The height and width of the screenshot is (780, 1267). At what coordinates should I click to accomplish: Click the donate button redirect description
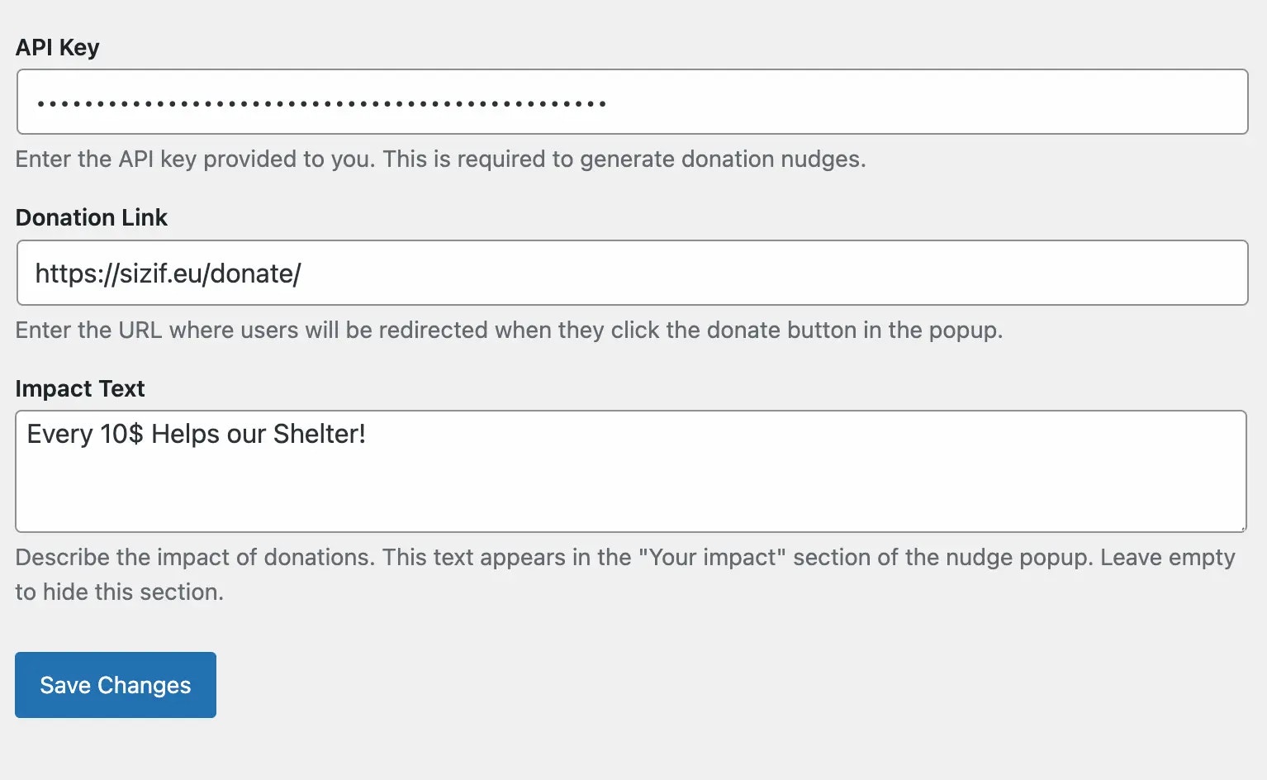(509, 330)
